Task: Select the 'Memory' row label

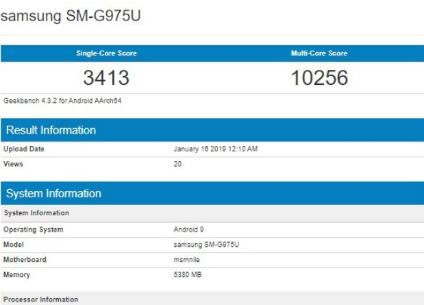Action: point(16,275)
